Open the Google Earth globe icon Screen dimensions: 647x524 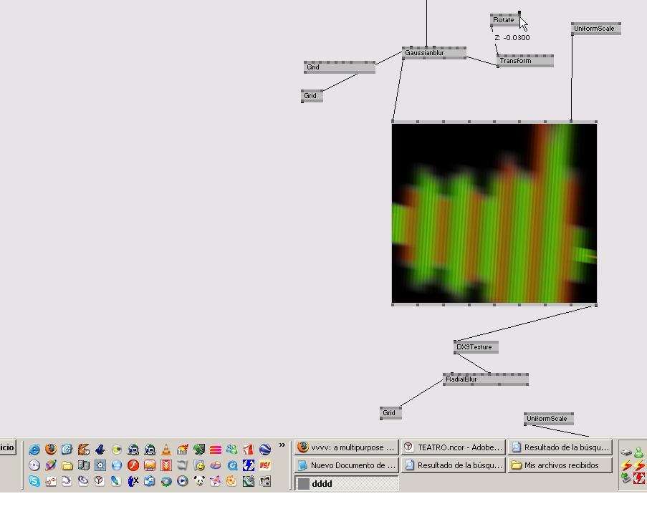tap(265, 450)
